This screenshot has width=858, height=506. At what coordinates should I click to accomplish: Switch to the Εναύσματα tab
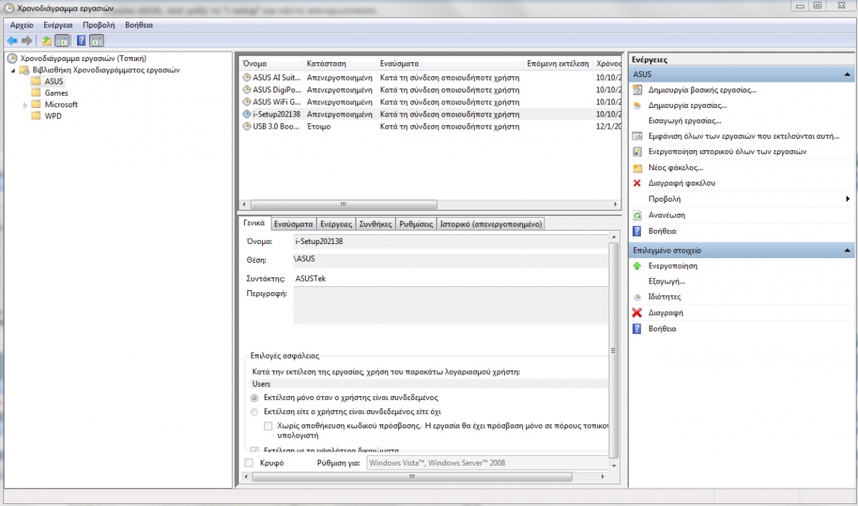(293, 225)
